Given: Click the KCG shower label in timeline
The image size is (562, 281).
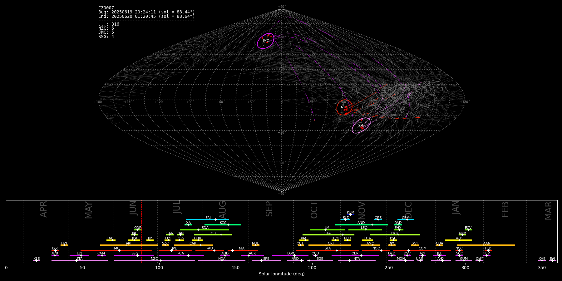Looking at the screenshot, I should coord(223,223).
